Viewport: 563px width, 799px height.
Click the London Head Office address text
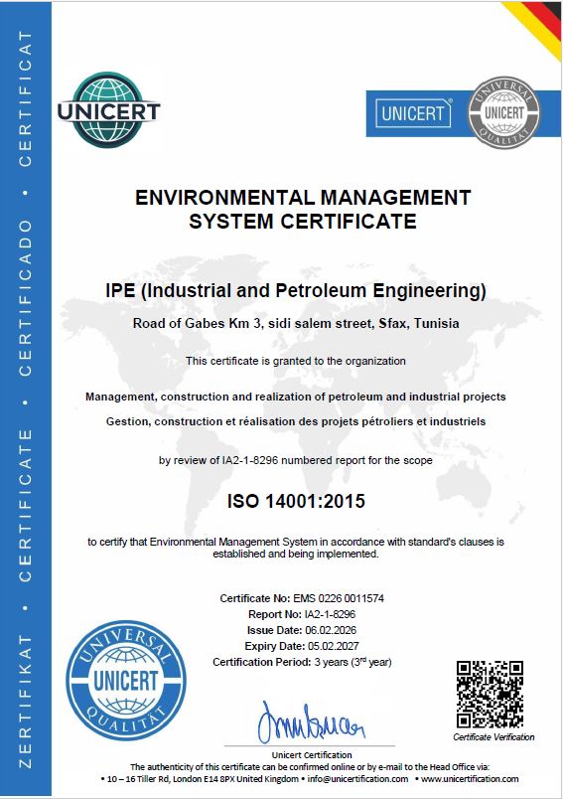[203, 778]
